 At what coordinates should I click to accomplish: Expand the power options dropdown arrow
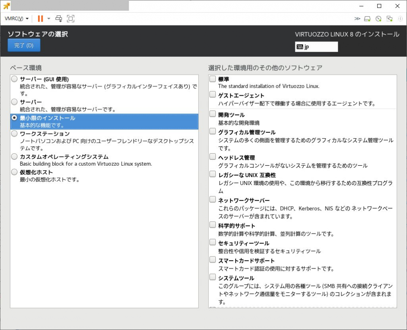tap(49, 19)
